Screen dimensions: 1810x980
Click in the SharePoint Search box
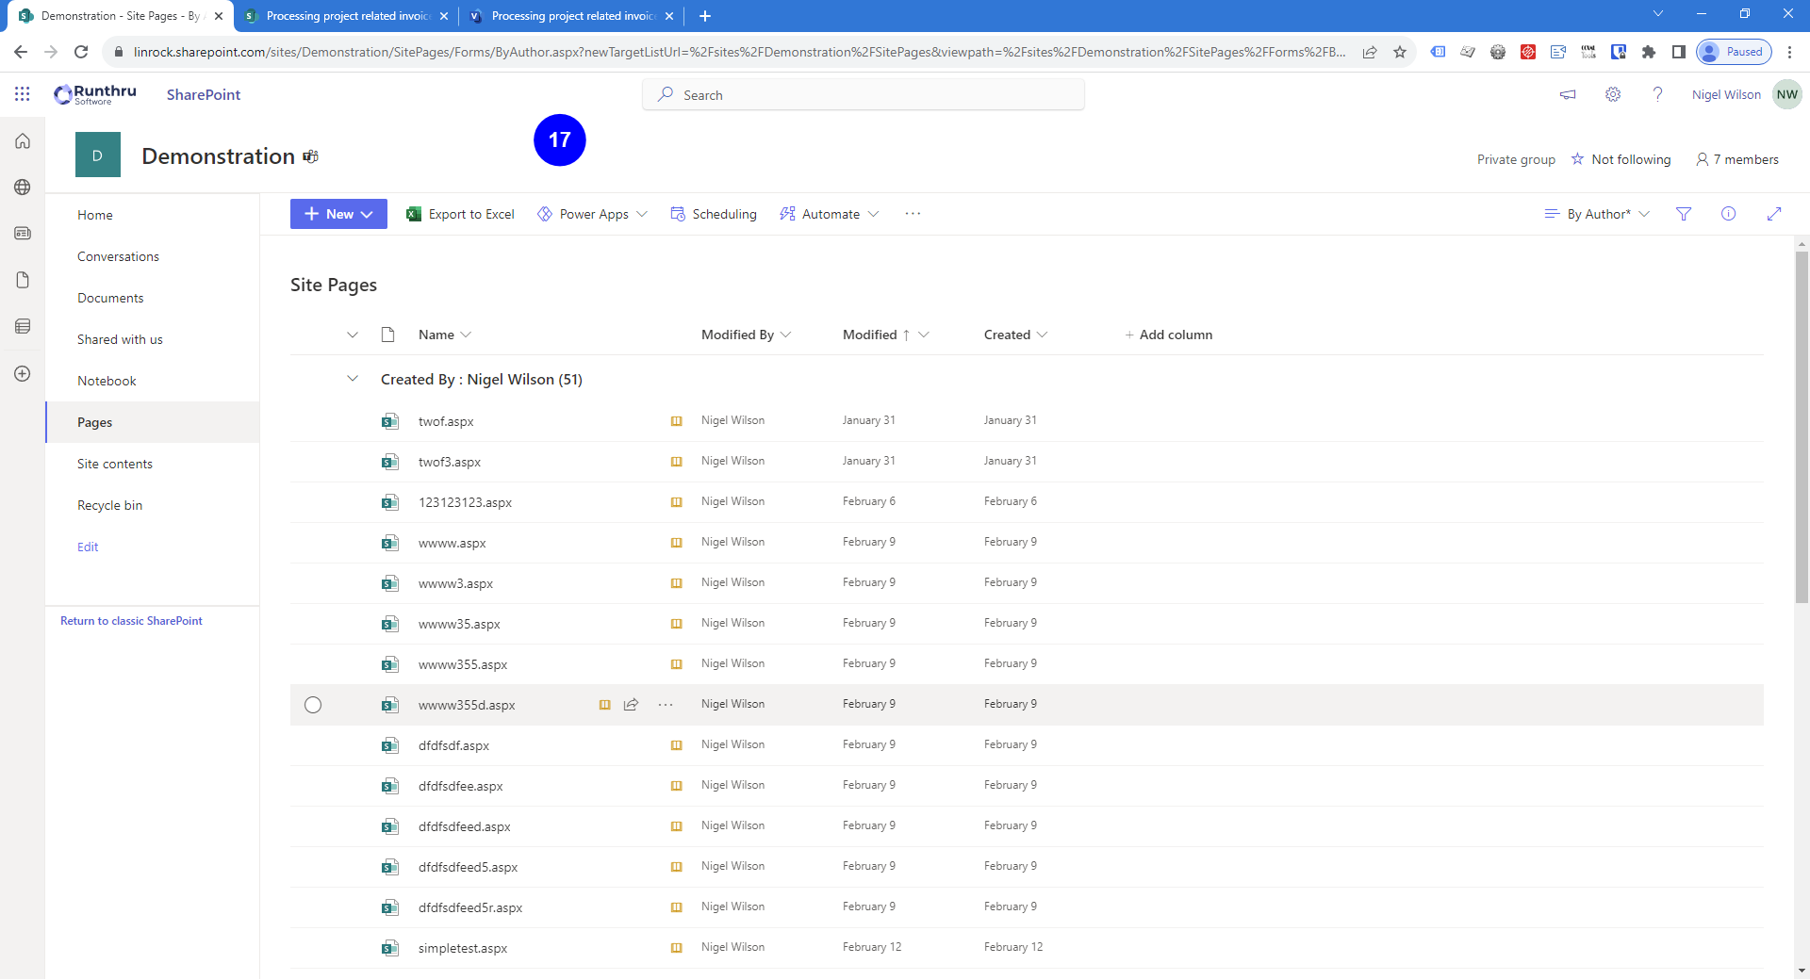(x=863, y=95)
